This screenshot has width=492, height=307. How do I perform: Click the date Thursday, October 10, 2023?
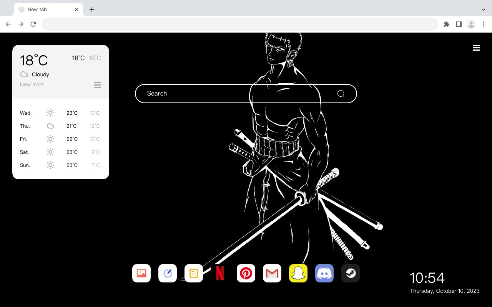tap(445, 291)
